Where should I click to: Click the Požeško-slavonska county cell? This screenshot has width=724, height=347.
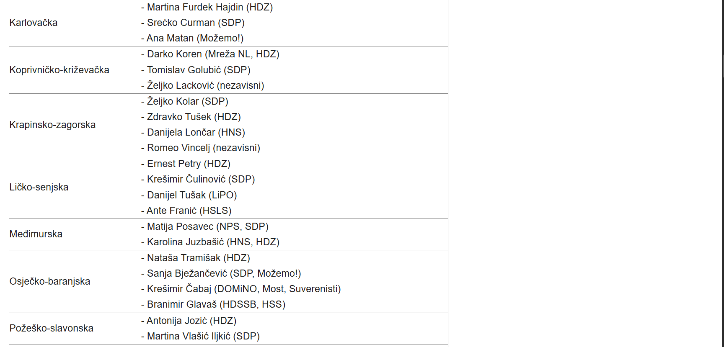[x=52, y=329]
